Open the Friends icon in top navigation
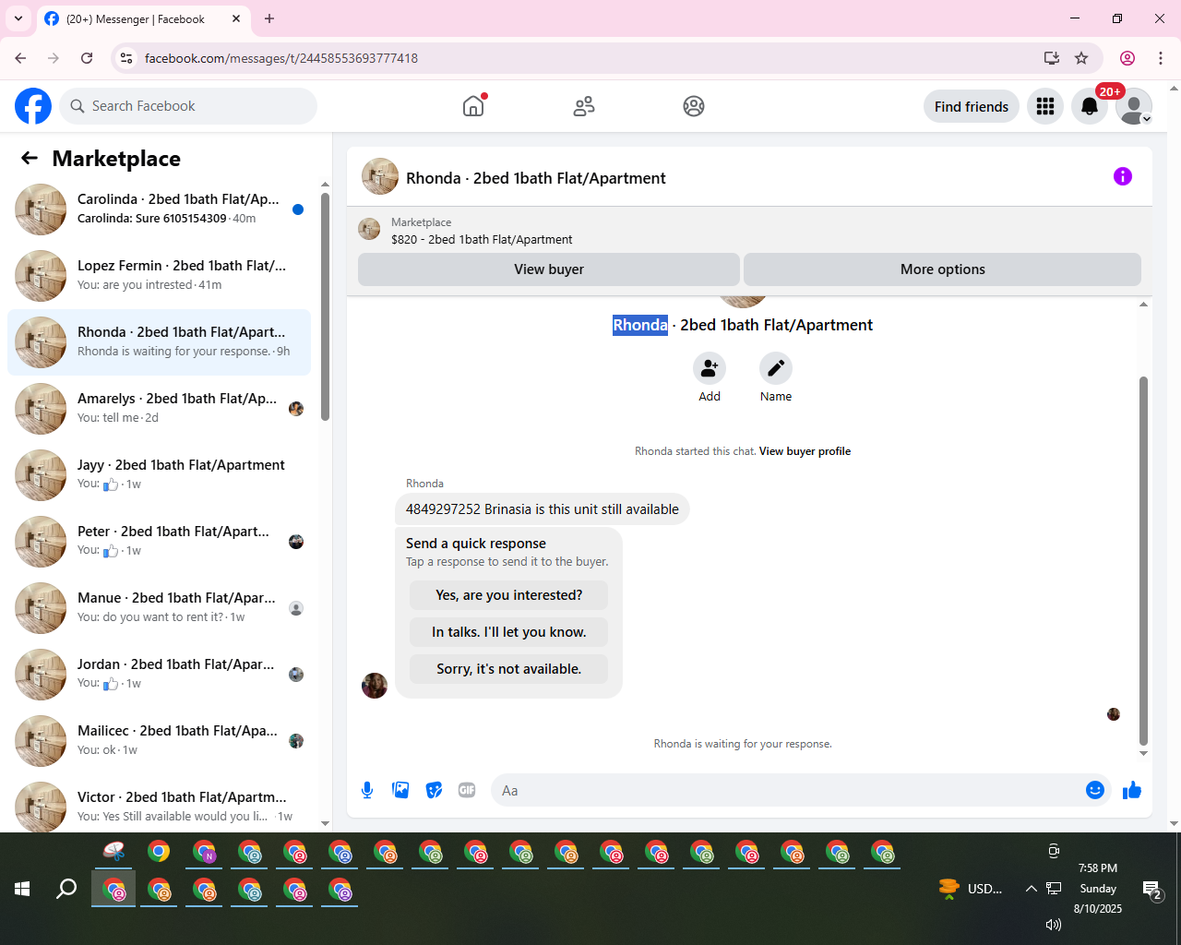Viewport: 1181px width, 945px height. click(584, 106)
